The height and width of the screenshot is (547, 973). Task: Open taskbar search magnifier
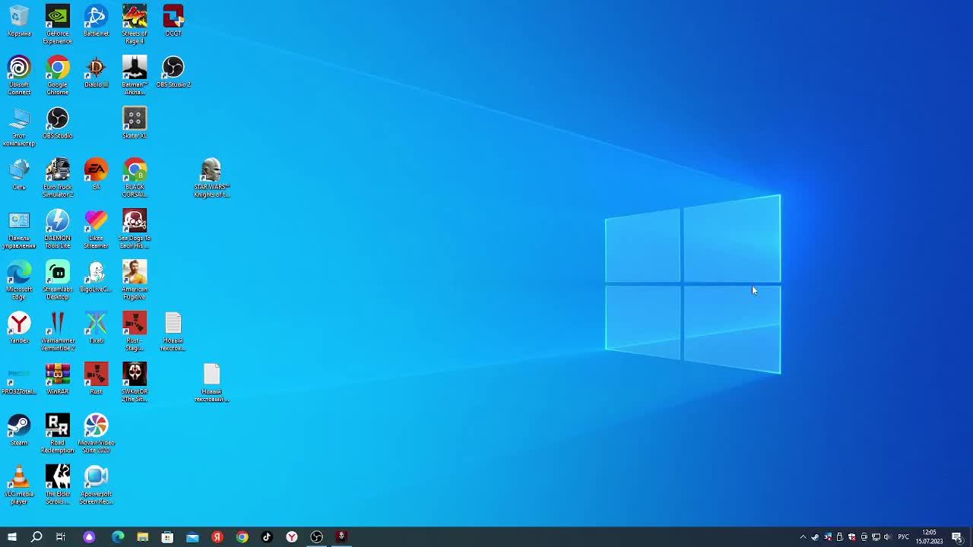pyautogui.click(x=36, y=537)
